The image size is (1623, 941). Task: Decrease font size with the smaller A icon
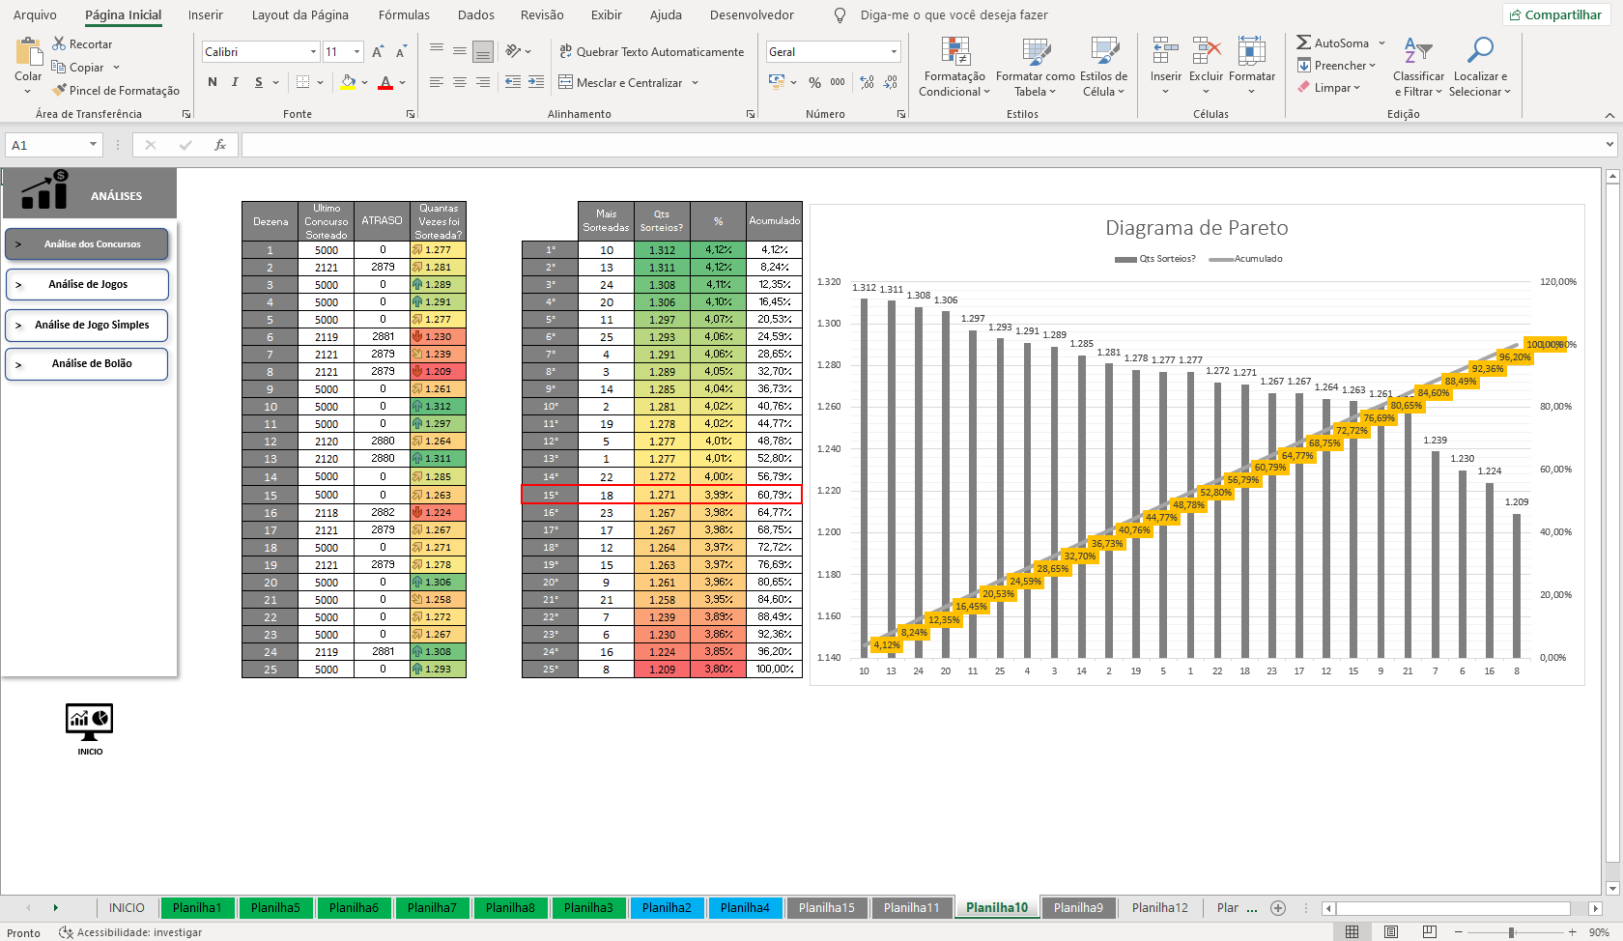coord(401,51)
